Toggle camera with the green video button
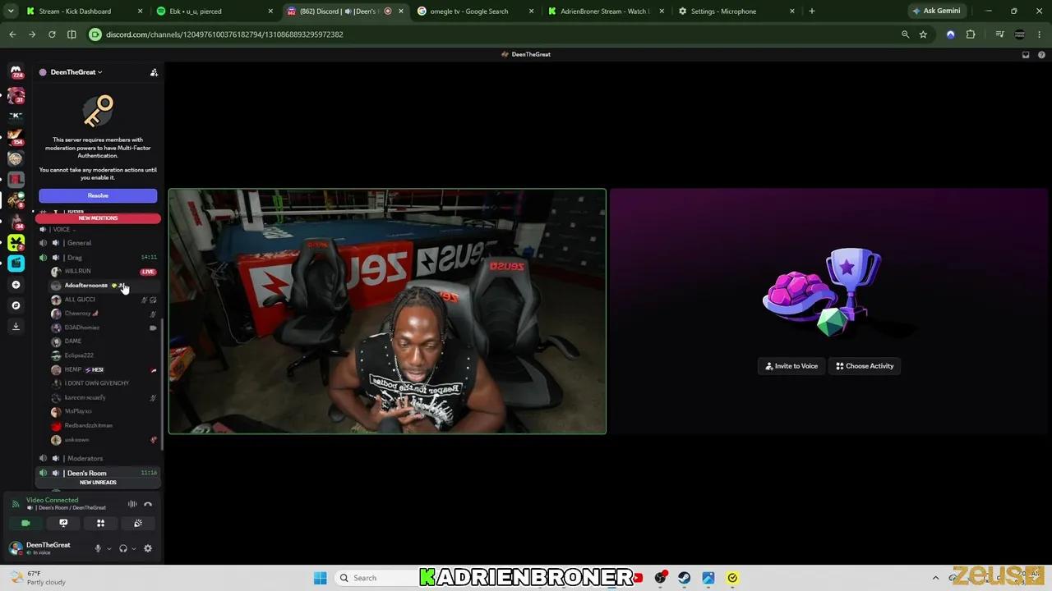Viewport: 1052px width, 591px height. point(25,523)
